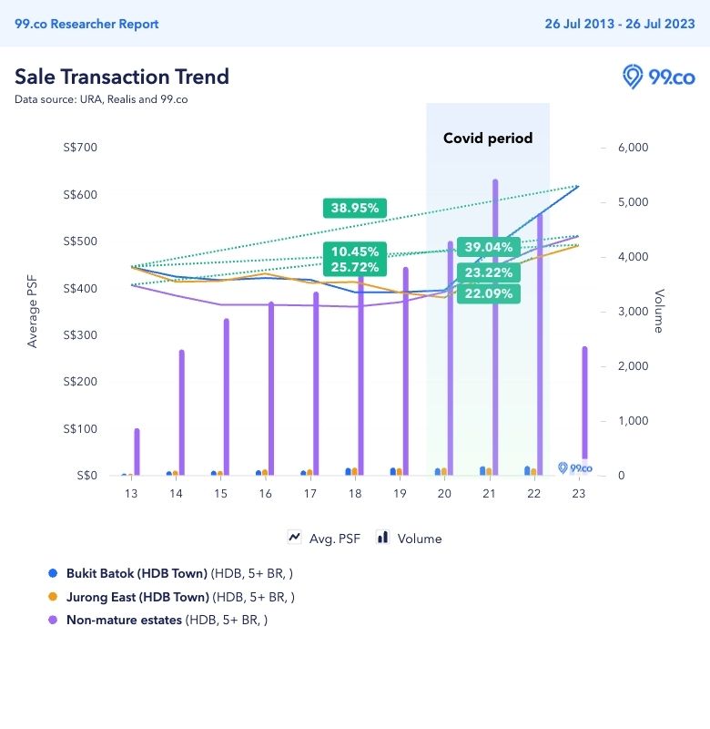710x729 pixels.
Task: Click the Average PSF axis title
Action: (x=32, y=312)
